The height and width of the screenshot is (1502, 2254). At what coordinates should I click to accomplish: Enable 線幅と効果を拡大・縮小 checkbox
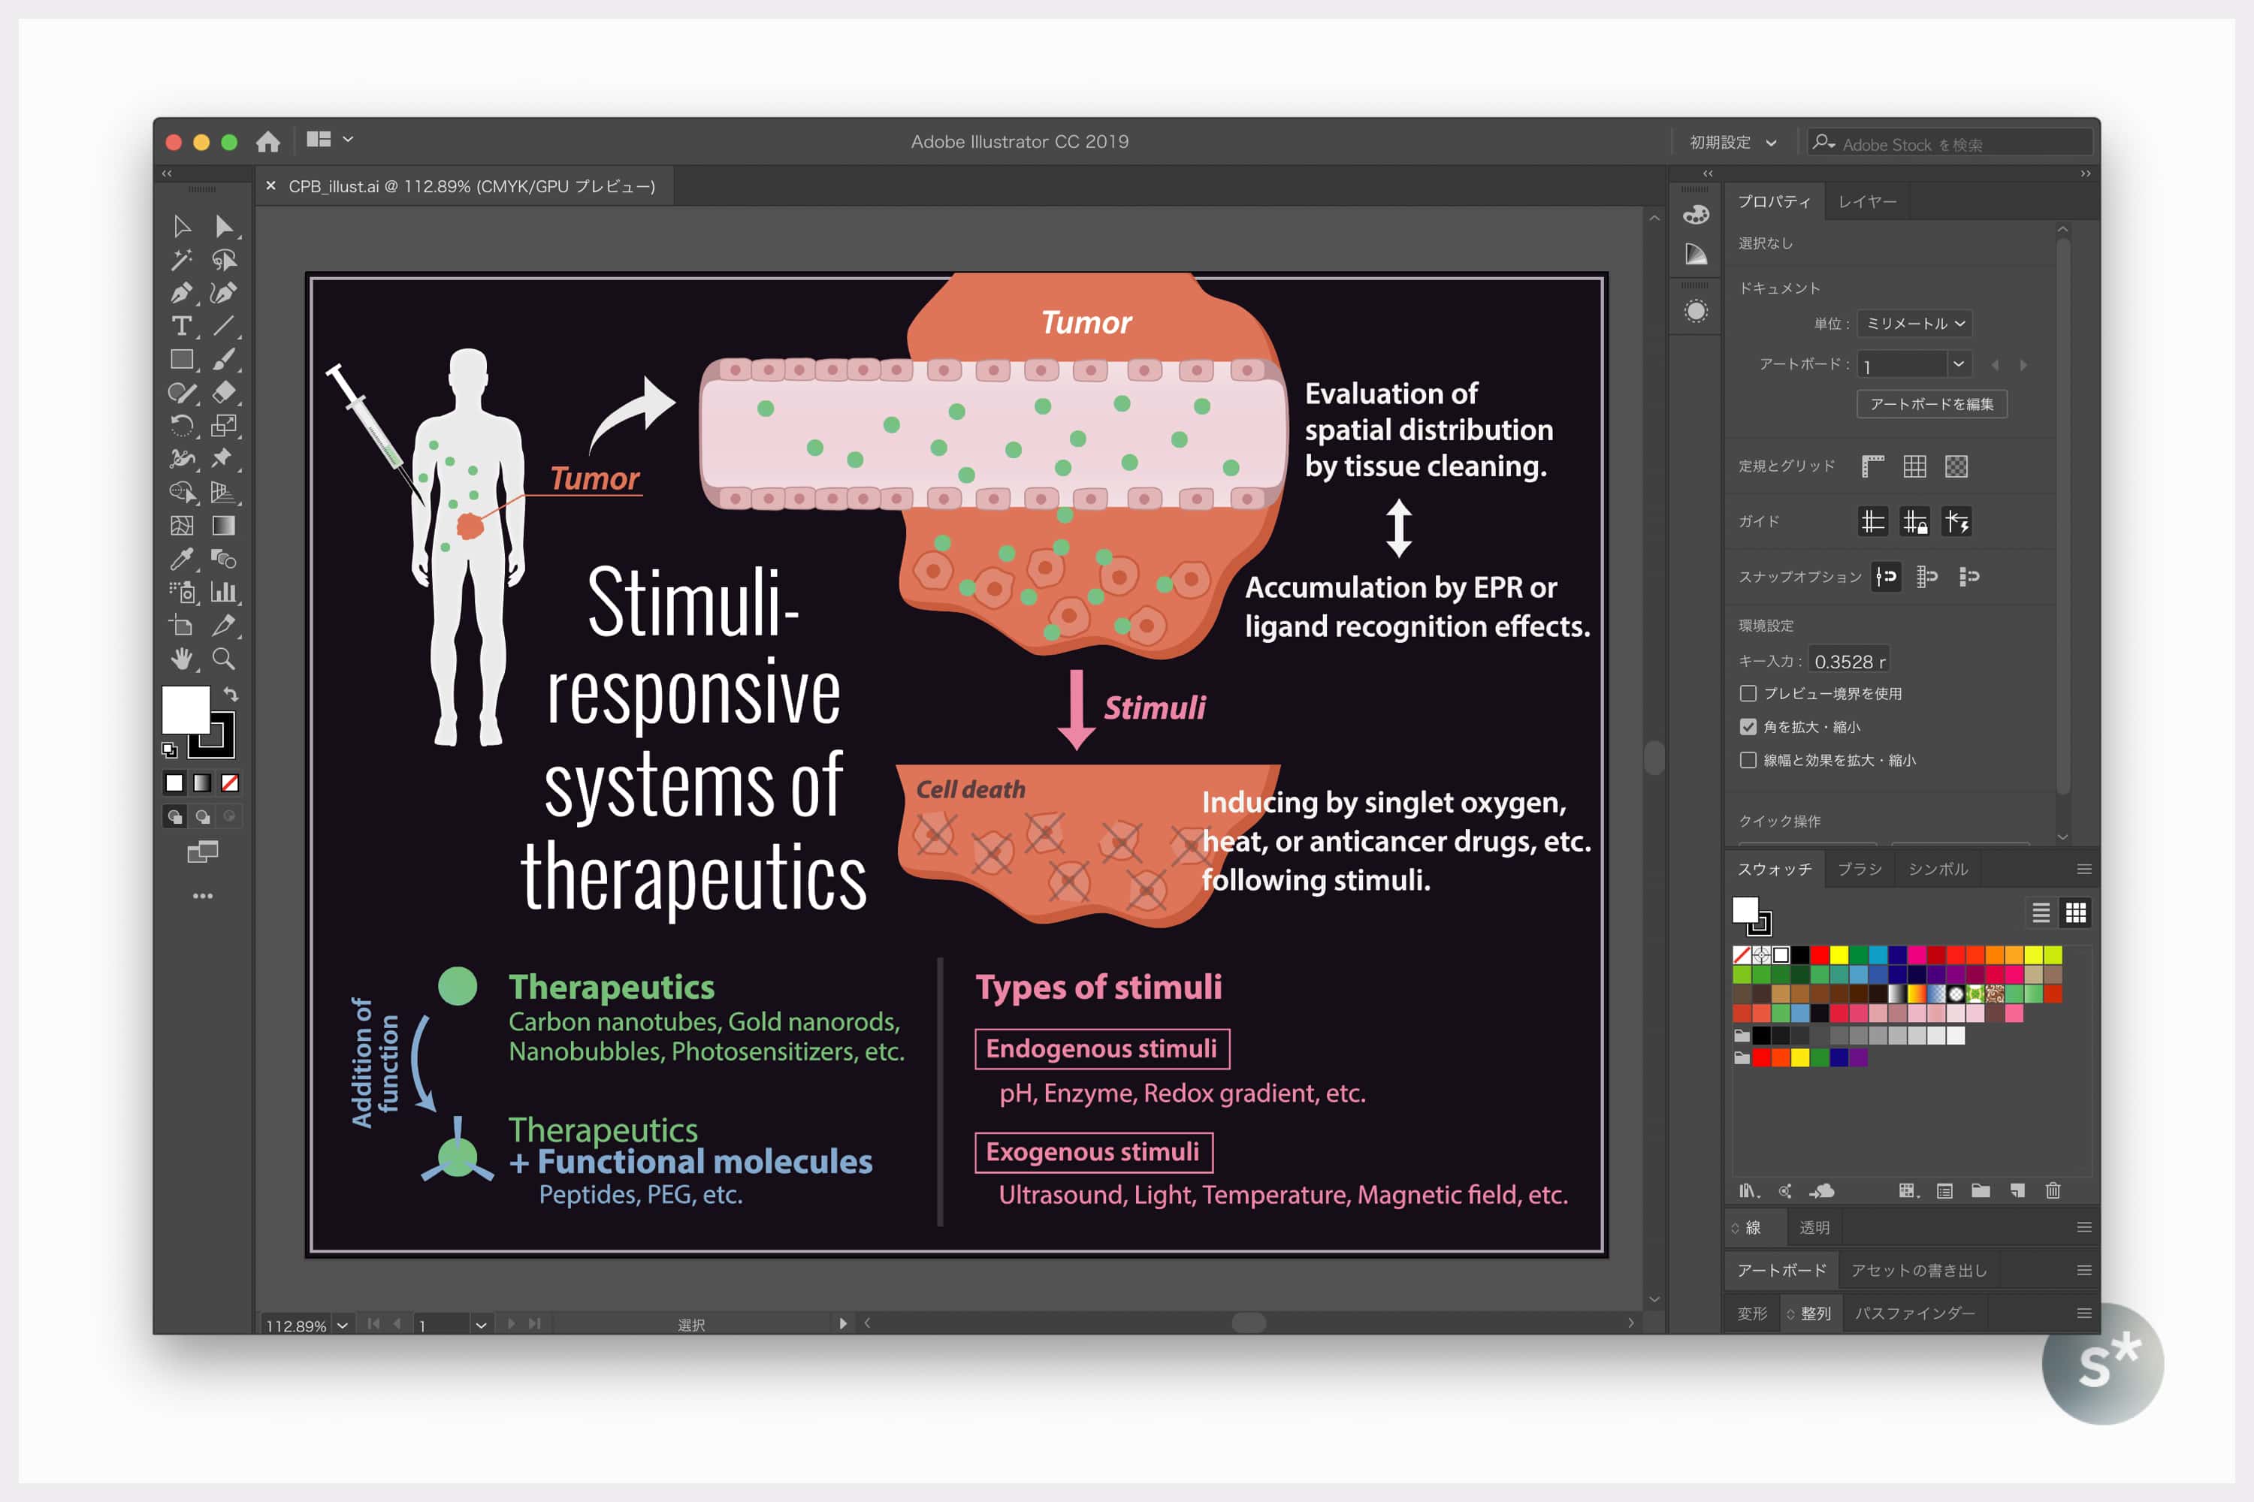[x=1748, y=761]
